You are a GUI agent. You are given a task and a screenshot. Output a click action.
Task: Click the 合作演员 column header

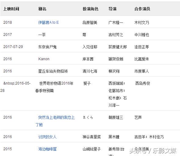pyautogui.click(x=142, y=9)
